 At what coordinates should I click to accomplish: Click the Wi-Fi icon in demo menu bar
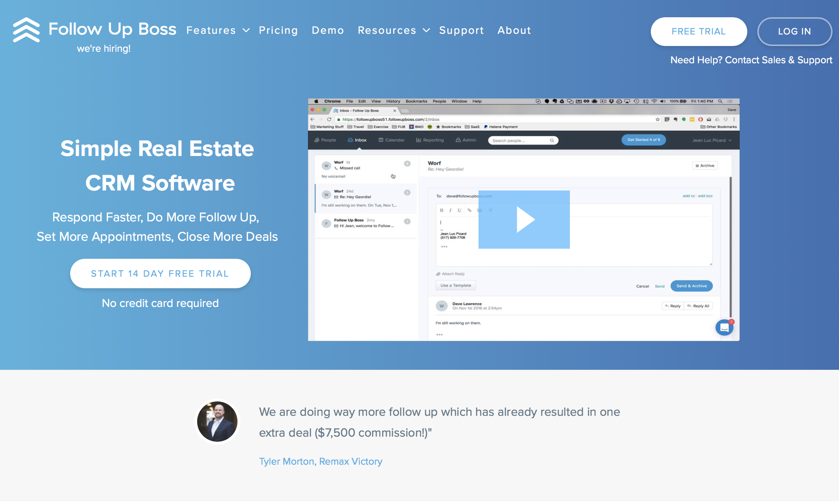654,101
